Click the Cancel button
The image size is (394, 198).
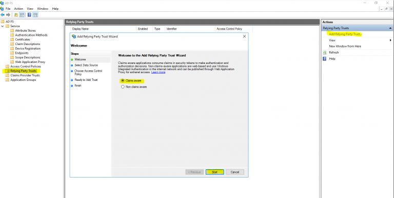tap(234, 172)
